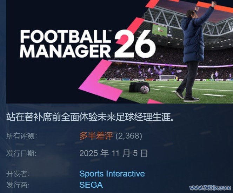233x193 pixels.
Task: Open the SEGA publisher page
Action: click(x=91, y=185)
